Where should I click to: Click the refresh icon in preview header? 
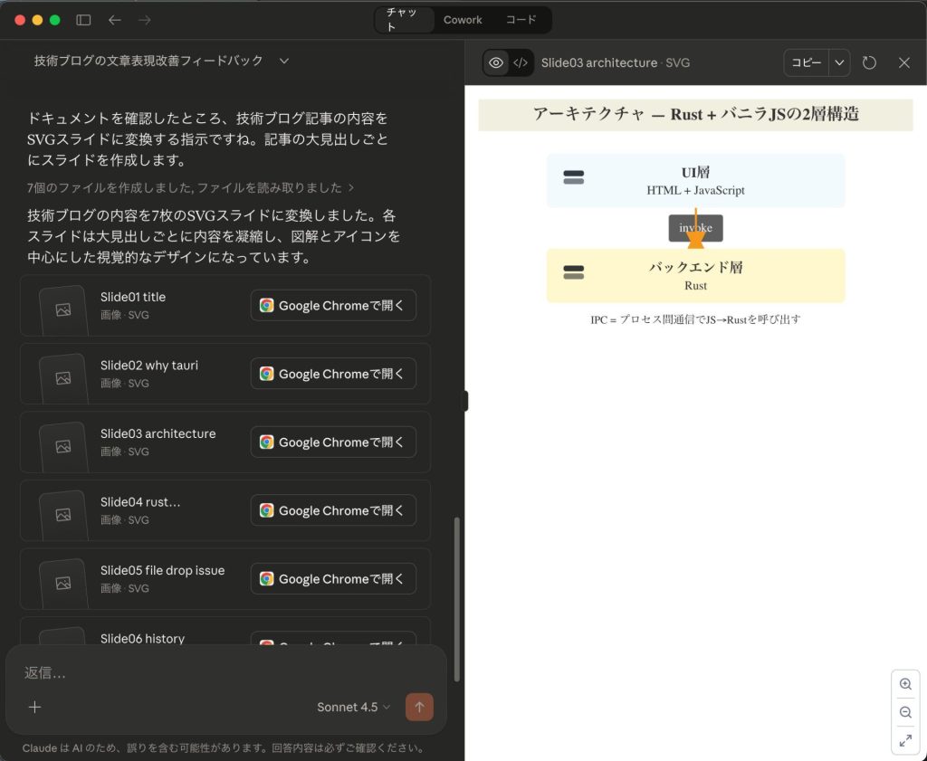point(869,62)
